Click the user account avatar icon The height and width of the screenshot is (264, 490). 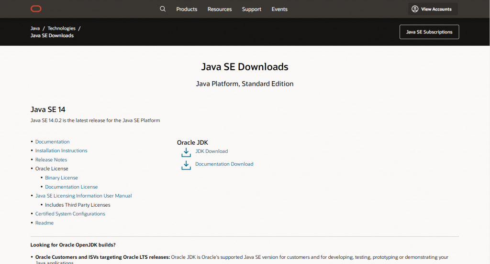point(415,9)
